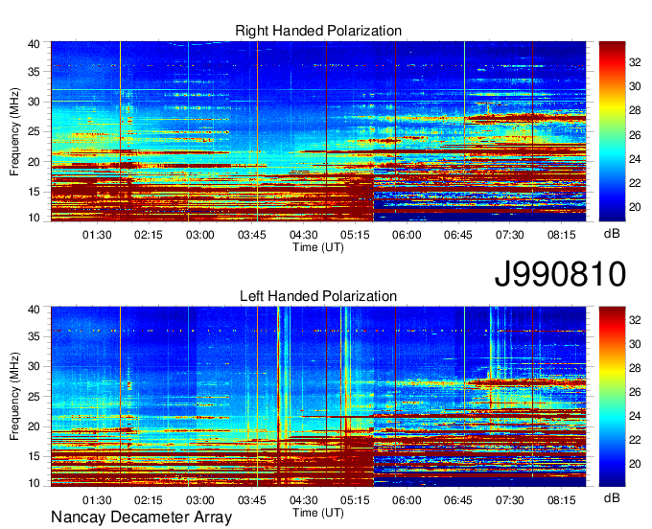Click the "dB" unit label beside the bottom color bar
The width and height of the screenshot is (652, 529).
(x=612, y=497)
